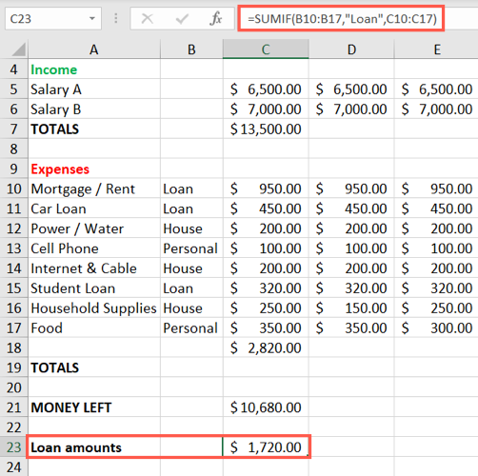Select column C header
The height and width of the screenshot is (476, 478).
click(266, 50)
